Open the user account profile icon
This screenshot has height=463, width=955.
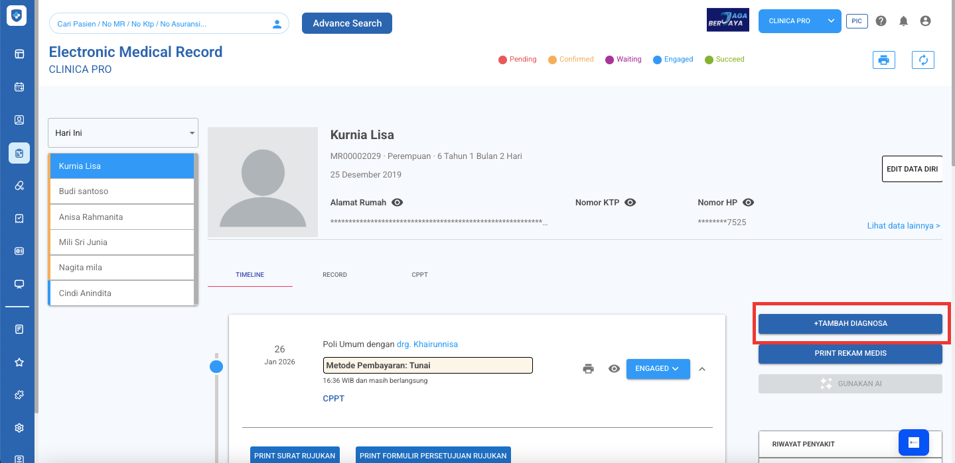pyautogui.click(x=925, y=21)
